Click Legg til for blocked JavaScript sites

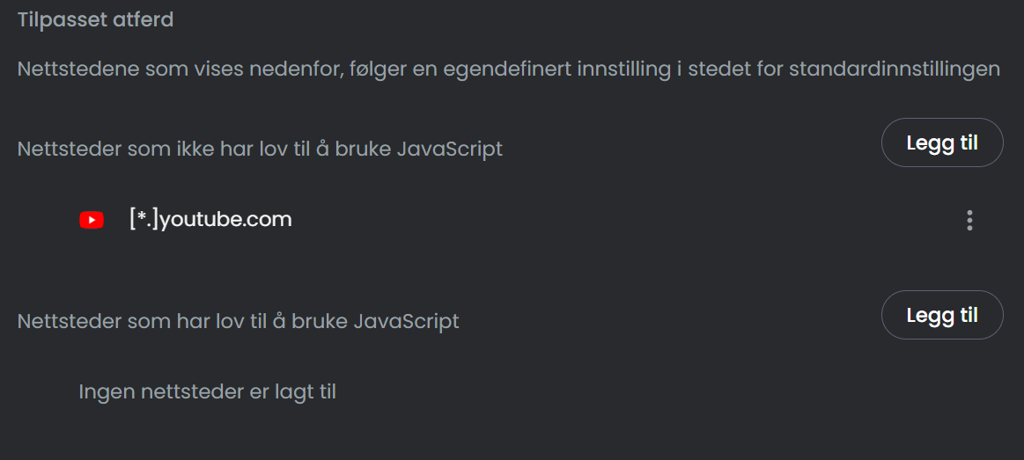point(942,142)
